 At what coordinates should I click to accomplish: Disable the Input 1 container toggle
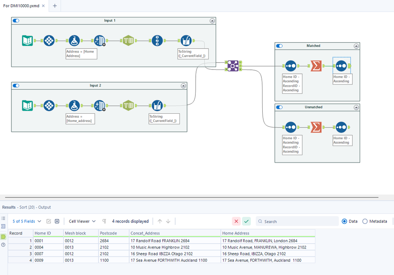16,21
